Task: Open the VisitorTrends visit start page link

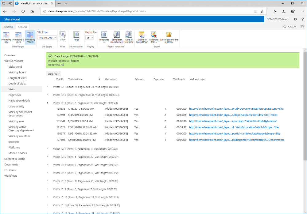Action: (x=233, y=115)
